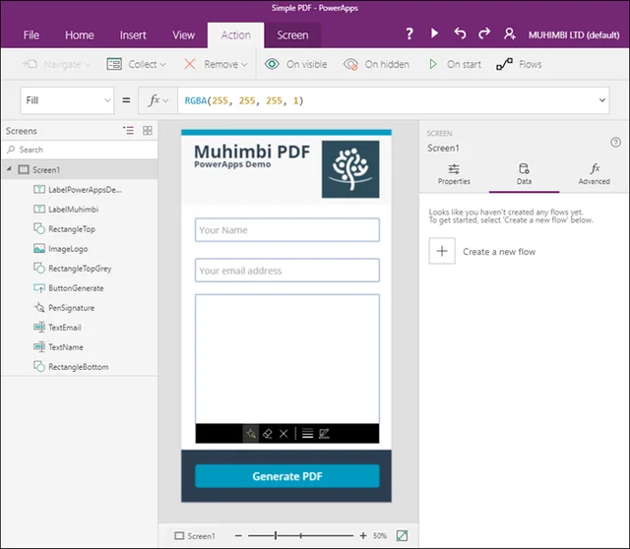
Task: Preview the app with play icon
Action: [x=434, y=32]
